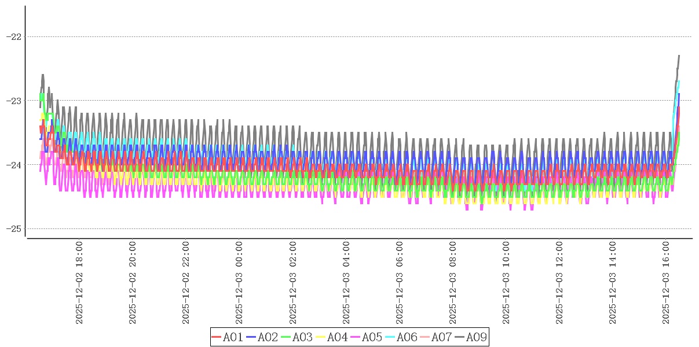Click the -23 y-axis tick label
Viewport: 699px width, 347px height.
click(13, 101)
